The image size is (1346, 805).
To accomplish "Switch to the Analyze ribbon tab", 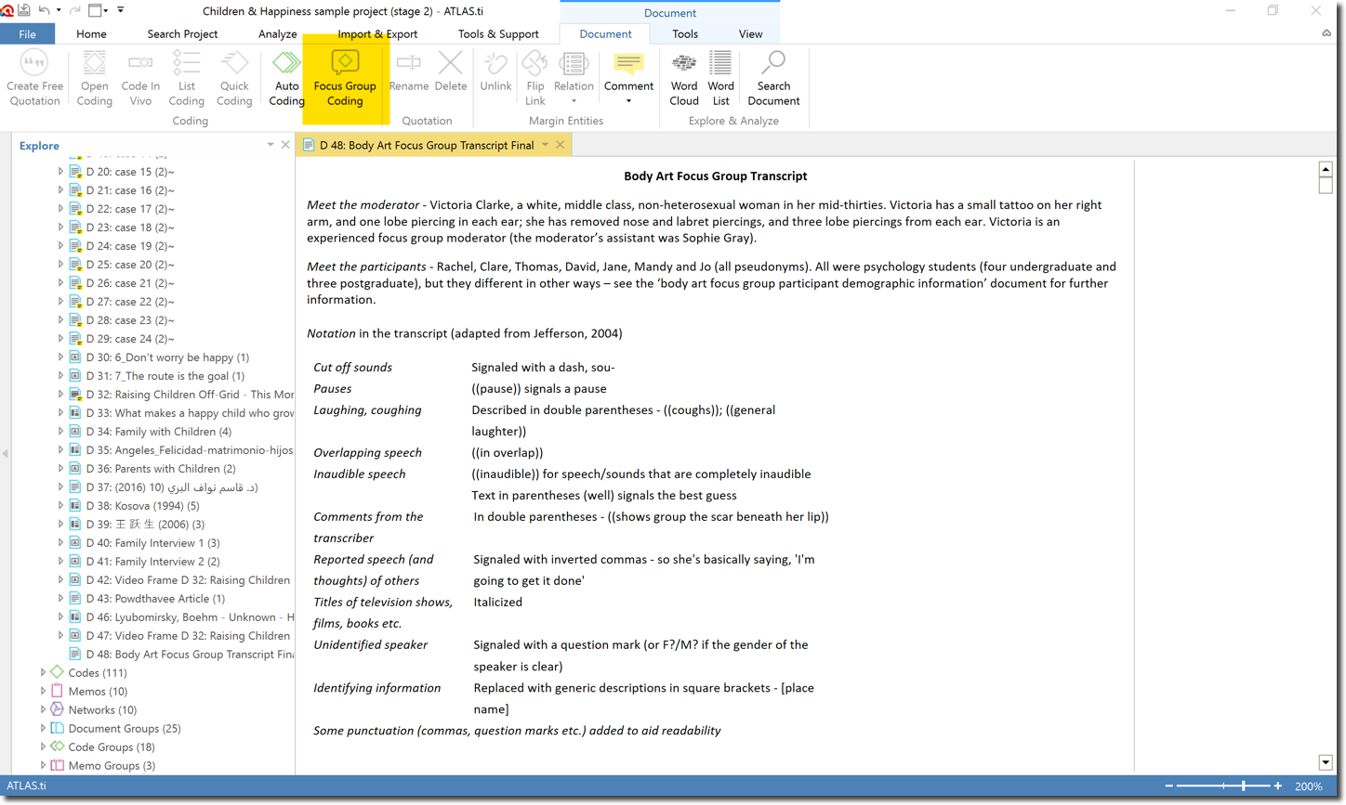I will click(277, 33).
